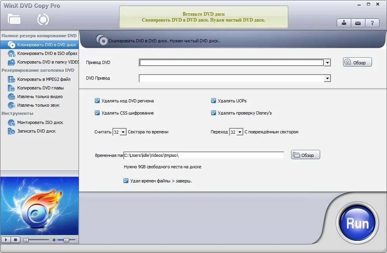
Task: Select Копировать DVD в папку VIDEO mode
Action: tap(40, 62)
